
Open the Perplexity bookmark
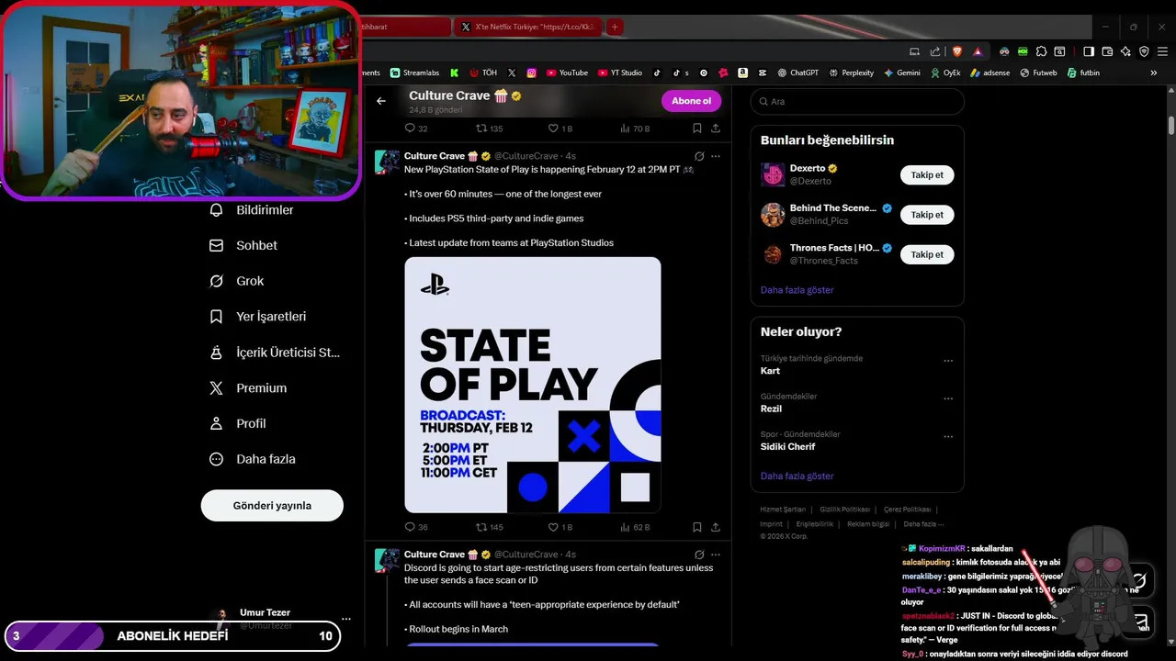click(850, 73)
